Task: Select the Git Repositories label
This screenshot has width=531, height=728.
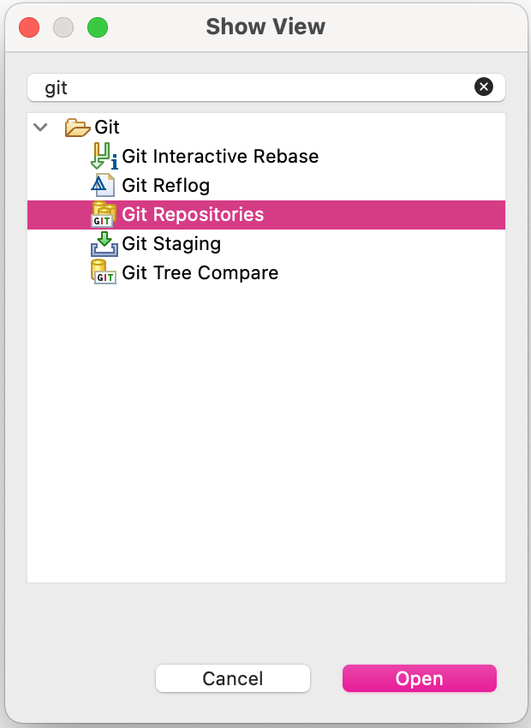Action: point(193,214)
